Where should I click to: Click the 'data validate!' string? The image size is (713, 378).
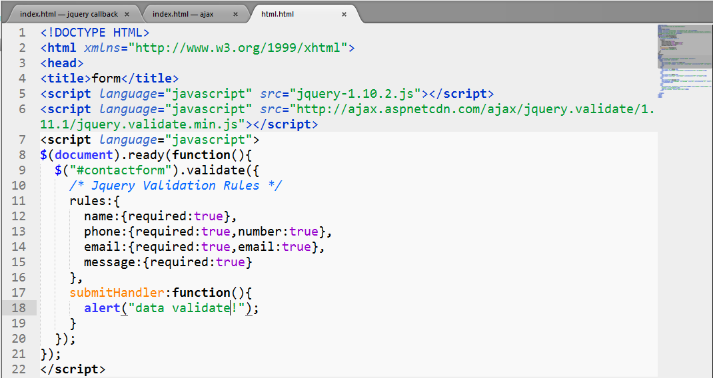(187, 308)
